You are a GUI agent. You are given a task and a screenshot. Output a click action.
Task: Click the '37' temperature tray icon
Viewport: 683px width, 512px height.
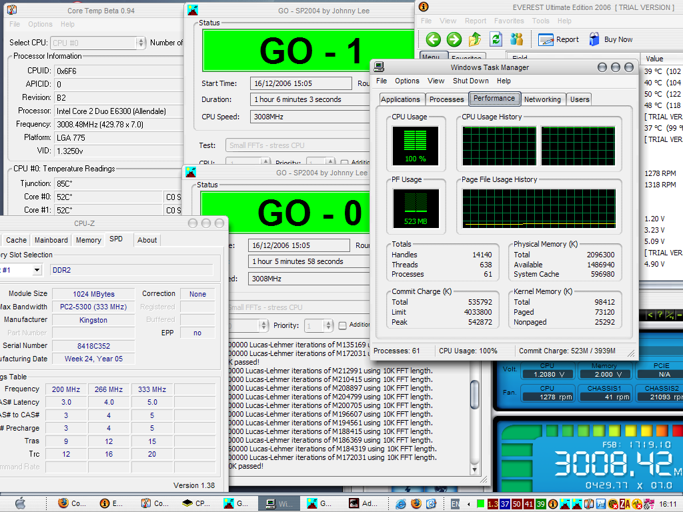[x=504, y=504]
